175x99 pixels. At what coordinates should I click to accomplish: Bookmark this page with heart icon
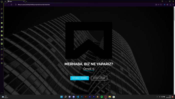pos(161,5)
